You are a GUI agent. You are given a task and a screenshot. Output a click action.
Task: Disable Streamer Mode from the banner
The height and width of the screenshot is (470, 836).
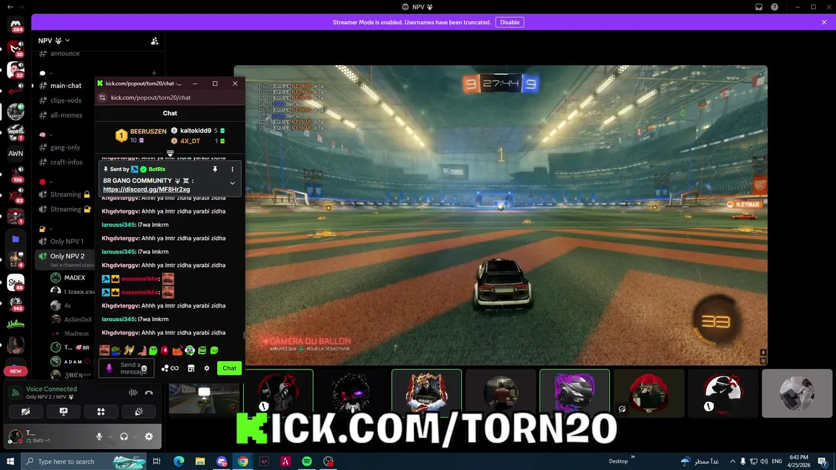[509, 22]
